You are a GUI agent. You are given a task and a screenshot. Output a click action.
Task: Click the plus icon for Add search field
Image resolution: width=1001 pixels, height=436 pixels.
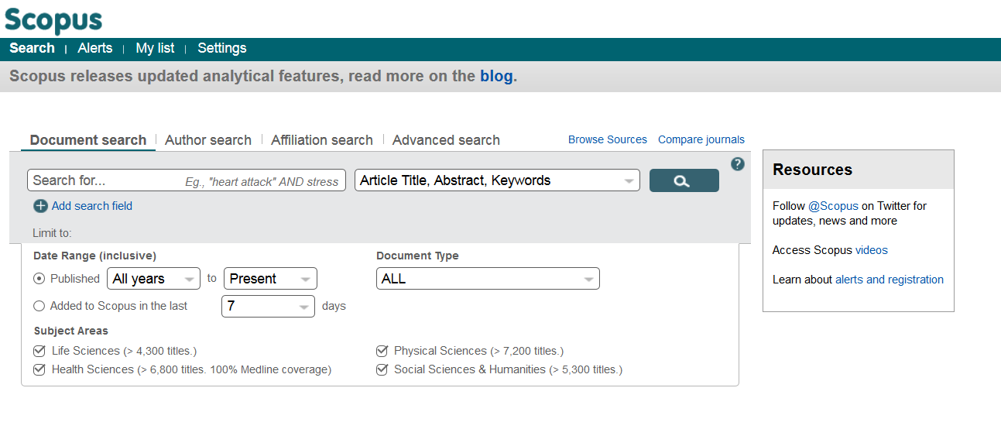pos(40,206)
